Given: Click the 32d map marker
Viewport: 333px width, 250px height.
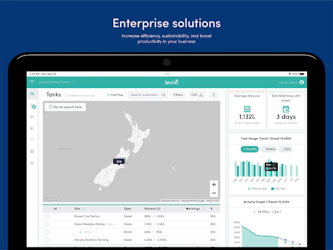Looking at the screenshot, I should click(119, 161).
